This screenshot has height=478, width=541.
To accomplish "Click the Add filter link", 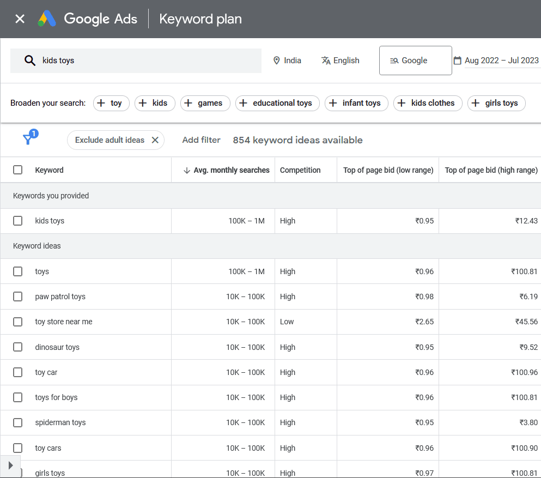I will pyautogui.click(x=201, y=140).
